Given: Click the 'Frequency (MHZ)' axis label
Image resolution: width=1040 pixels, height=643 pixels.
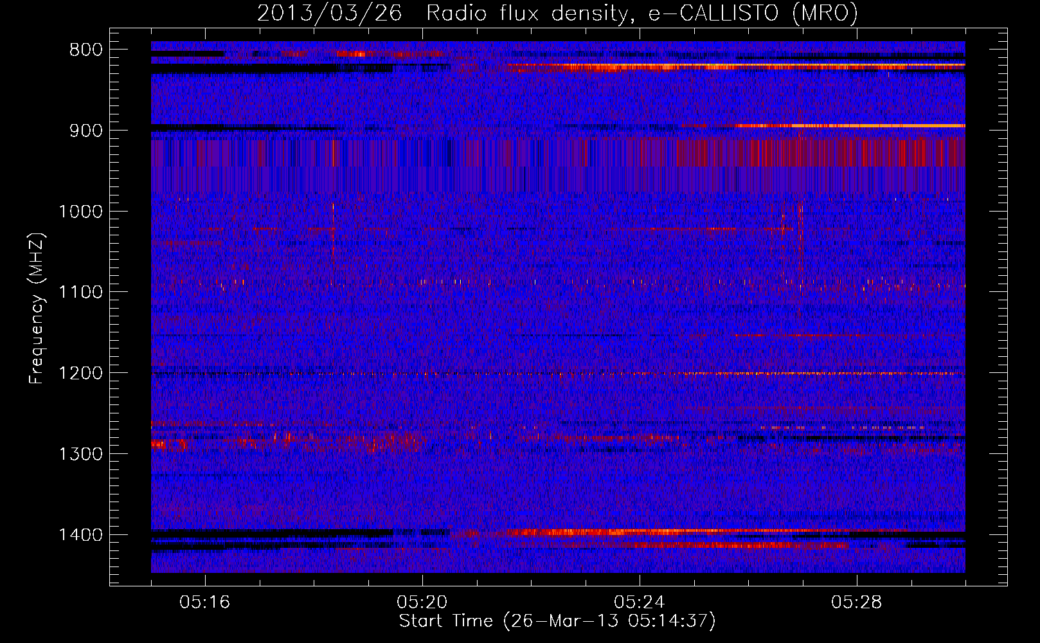Looking at the screenshot, I should click(37, 308).
